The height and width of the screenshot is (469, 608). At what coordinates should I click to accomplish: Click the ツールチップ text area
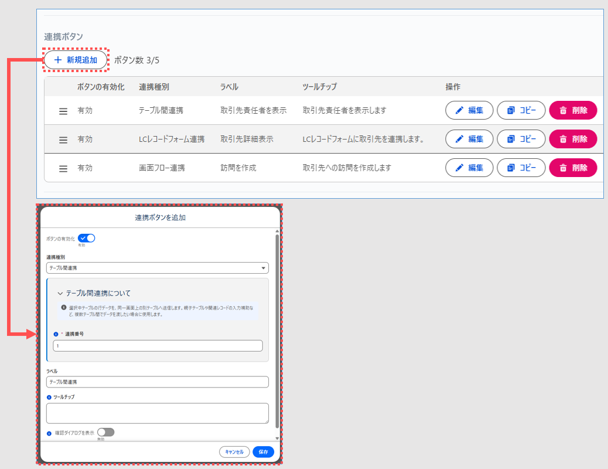pyautogui.click(x=158, y=413)
